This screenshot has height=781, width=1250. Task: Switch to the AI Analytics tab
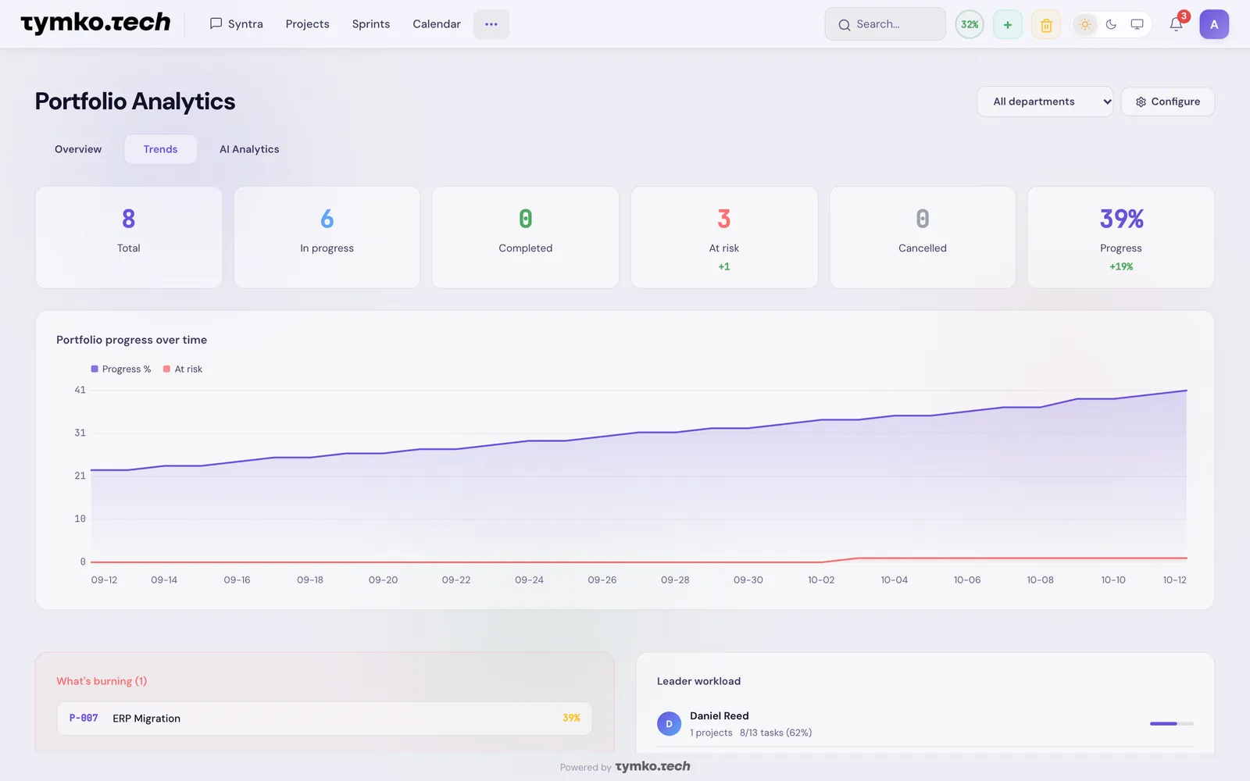click(x=249, y=149)
